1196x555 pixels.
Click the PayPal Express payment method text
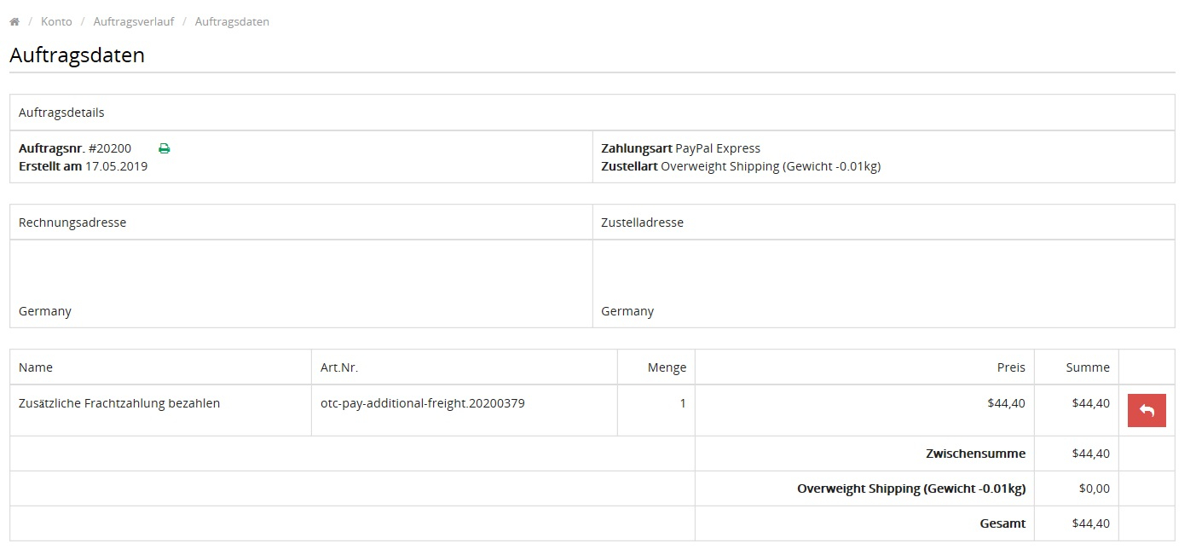(717, 148)
